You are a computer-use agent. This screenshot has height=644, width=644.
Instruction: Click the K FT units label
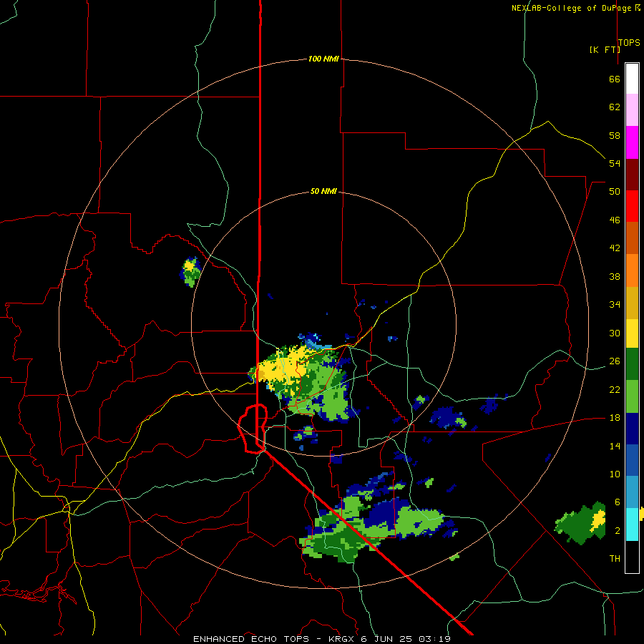605,49
